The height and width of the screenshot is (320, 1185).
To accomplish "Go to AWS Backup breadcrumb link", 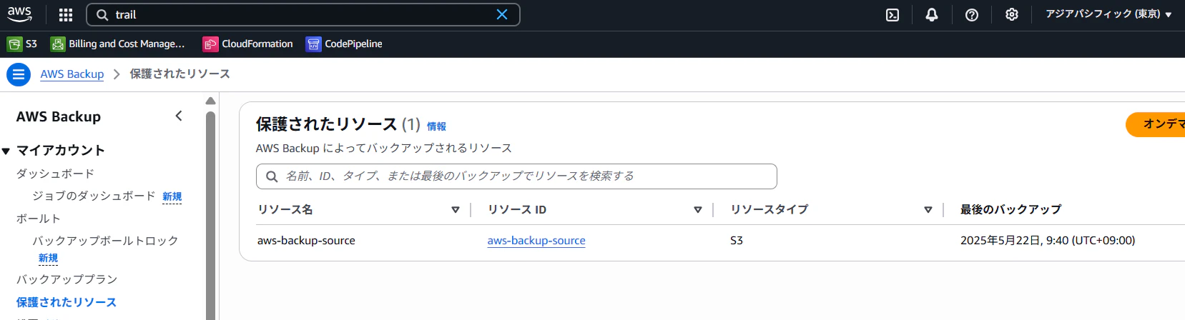I will click(72, 74).
